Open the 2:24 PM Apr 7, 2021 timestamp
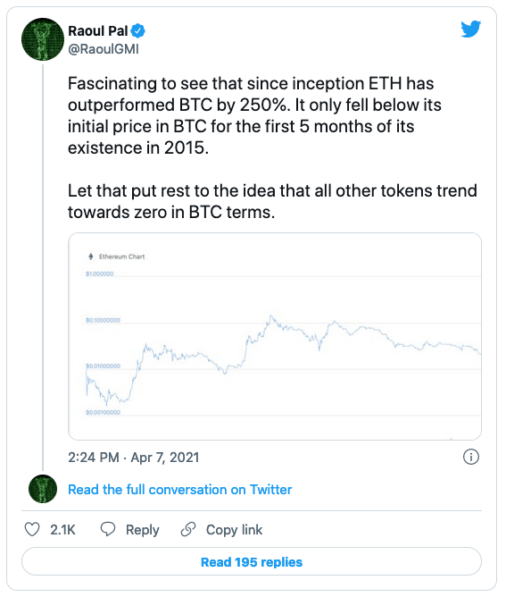Image resolution: width=506 pixels, height=597 pixels. pyautogui.click(x=134, y=457)
